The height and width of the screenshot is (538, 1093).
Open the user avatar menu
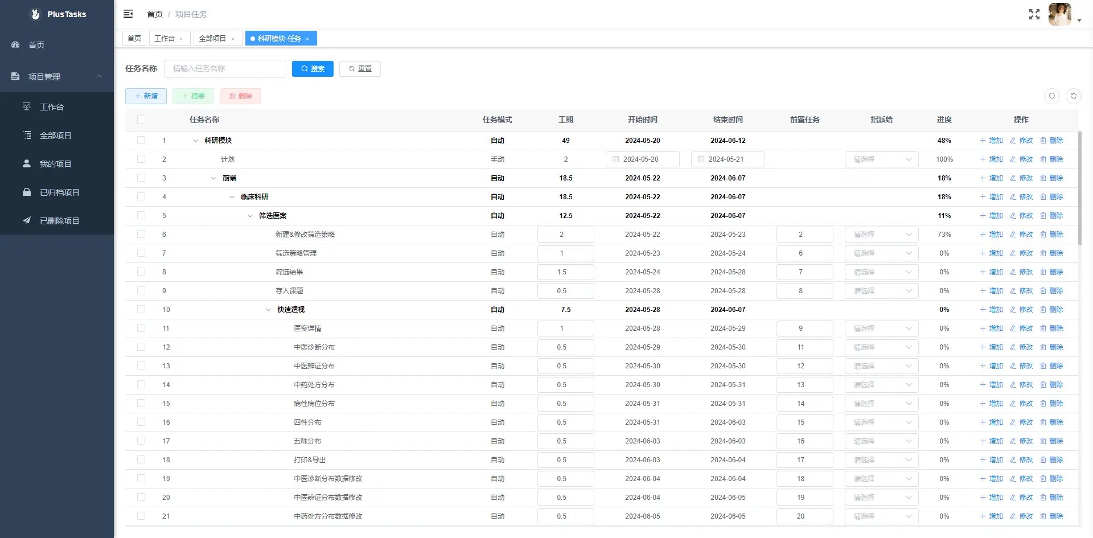tap(1063, 15)
